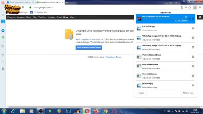The image size is (203, 114).
Task: Open a new tab with plus button
Action: tap(67, 2)
